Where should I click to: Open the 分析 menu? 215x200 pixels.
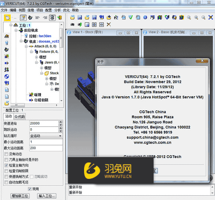click(x=57, y=10)
